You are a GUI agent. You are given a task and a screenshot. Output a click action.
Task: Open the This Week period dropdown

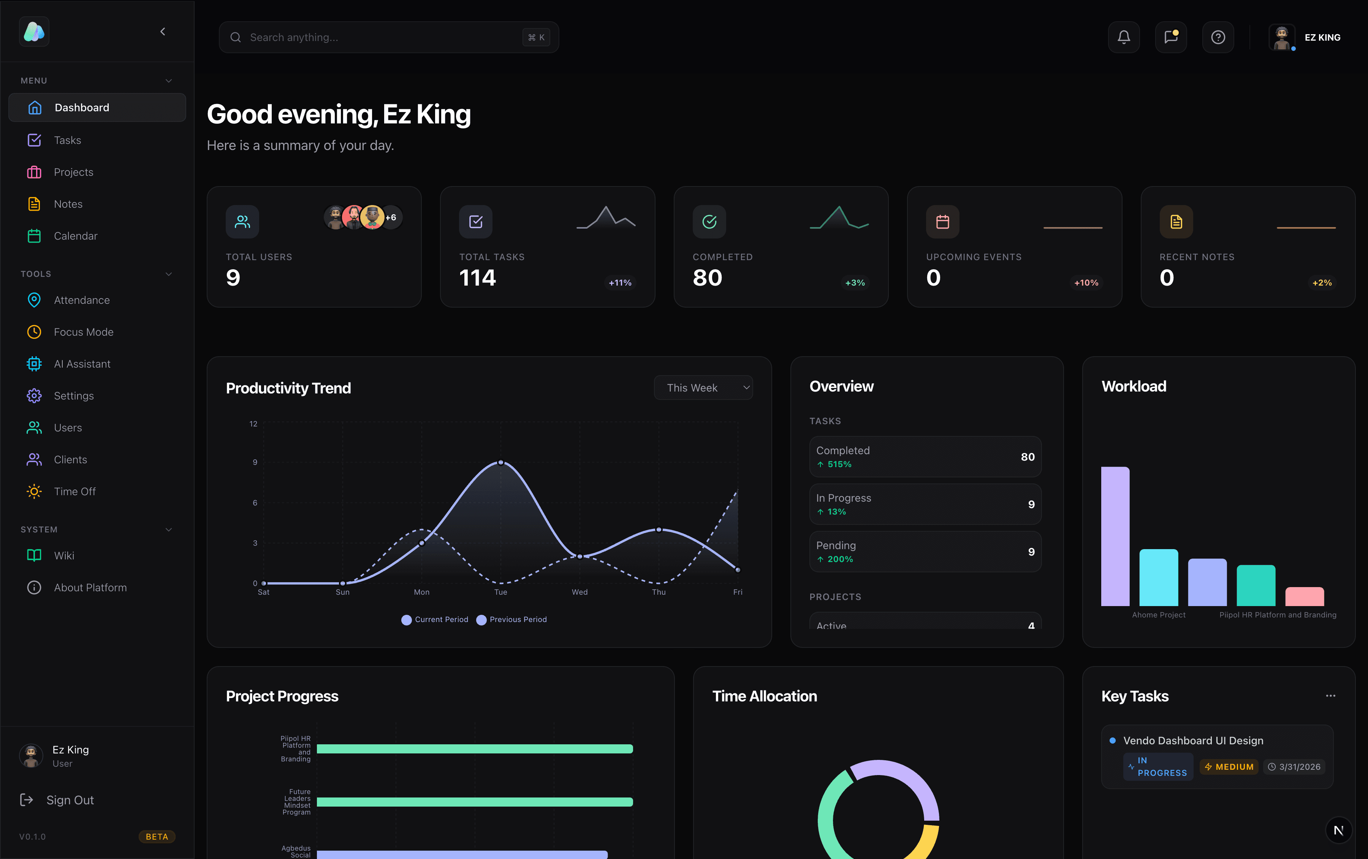703,388
